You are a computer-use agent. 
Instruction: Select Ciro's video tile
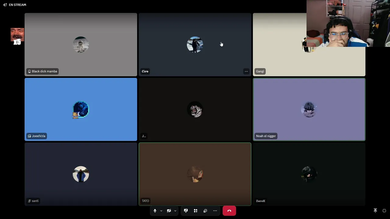point(195,44)
